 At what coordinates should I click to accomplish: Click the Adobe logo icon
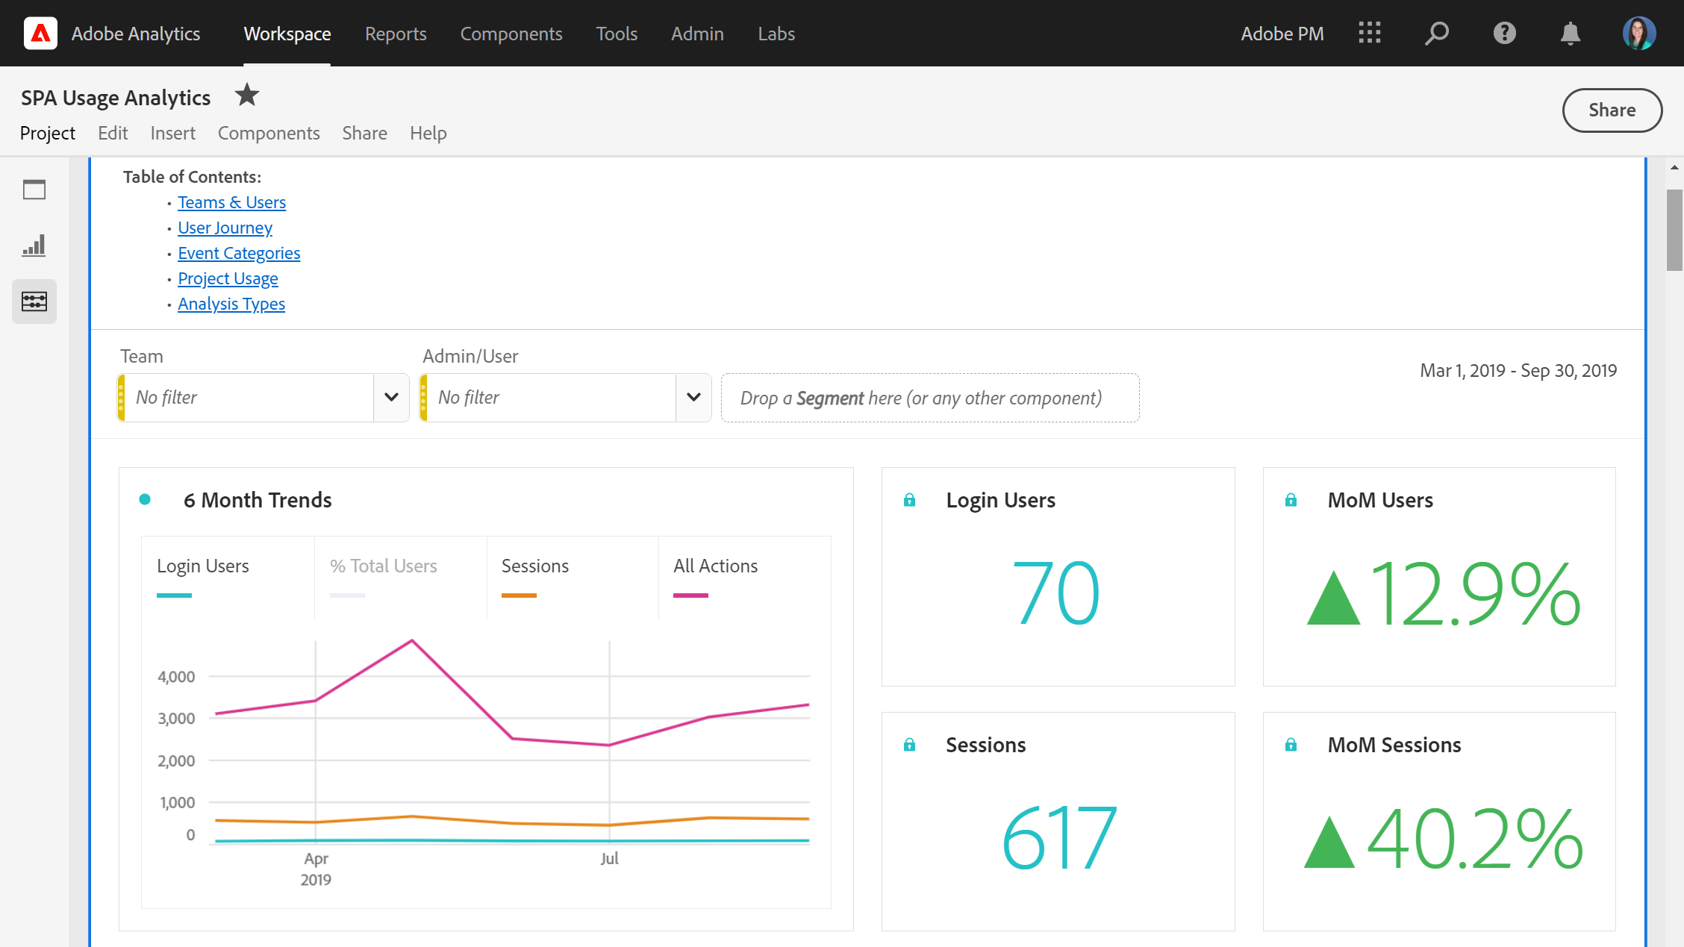(40, 34)
